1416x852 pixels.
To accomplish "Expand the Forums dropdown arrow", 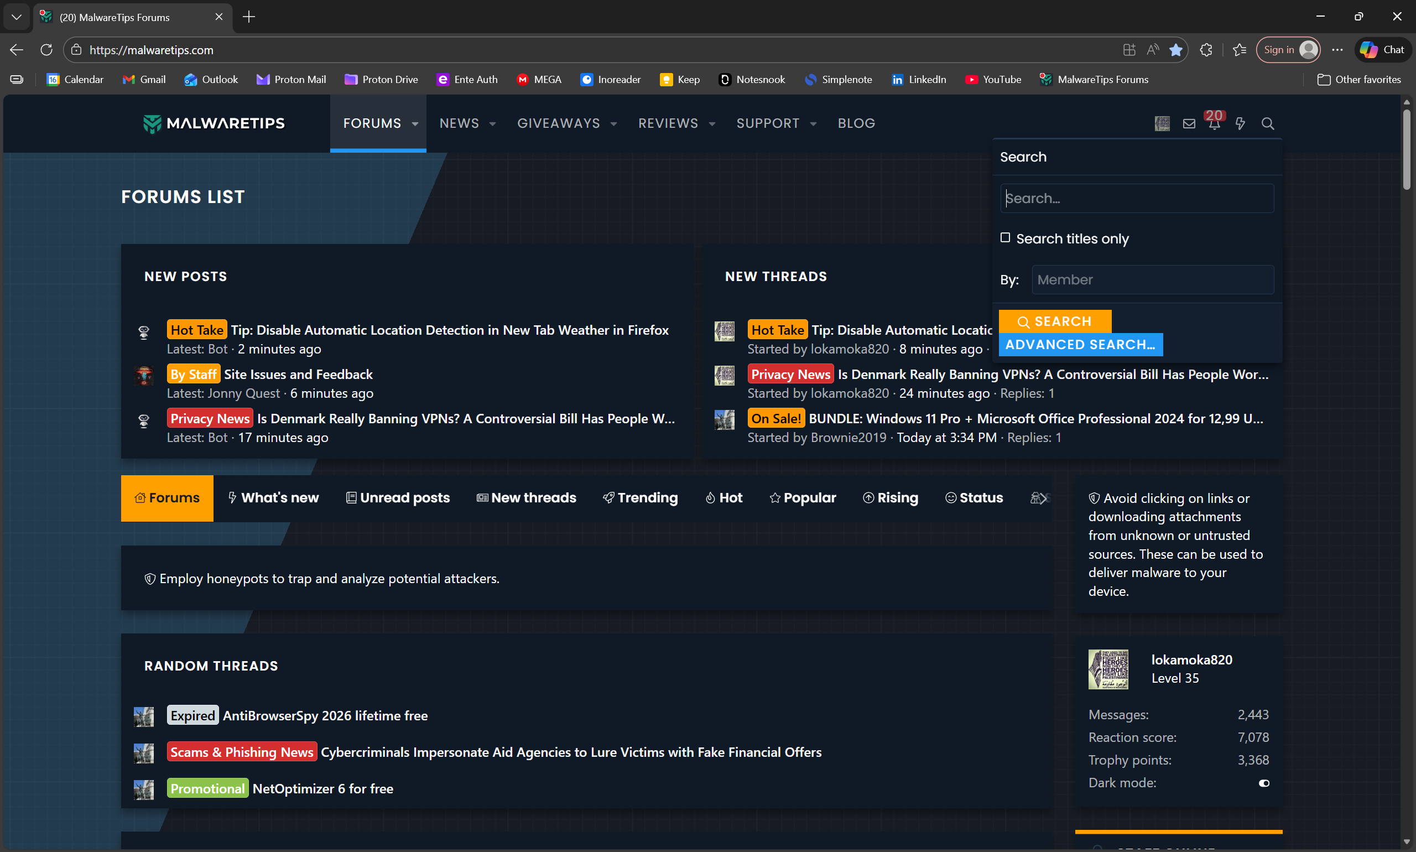I will [415, 124].
